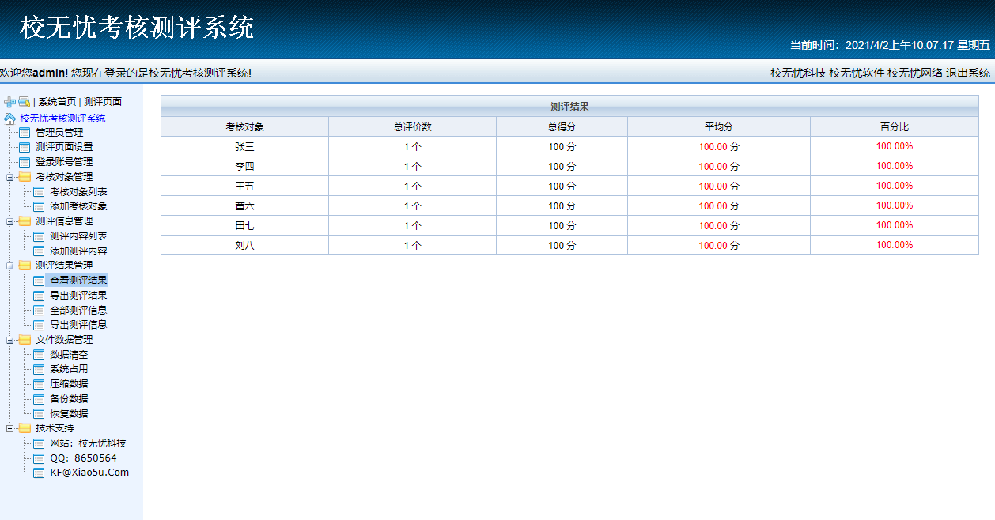Collapse the 文件数据管理 tree node toggle
The width and height of the screenshot is (995, 520).
pyautogui.click(x=9, y=340)
